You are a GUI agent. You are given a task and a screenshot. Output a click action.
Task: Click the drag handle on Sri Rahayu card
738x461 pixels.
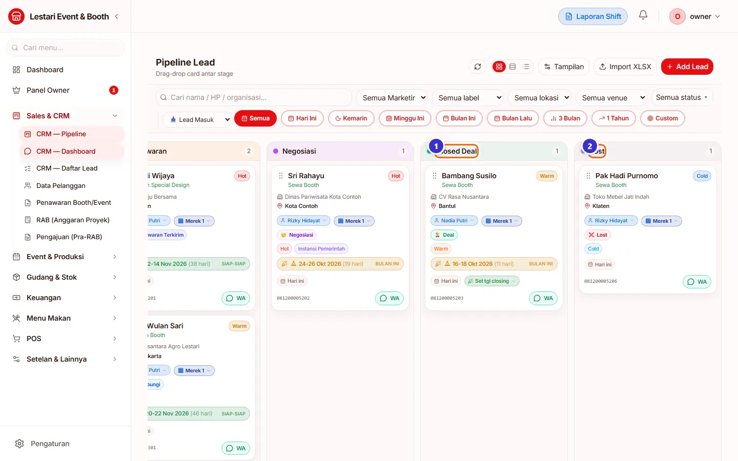coord(281,176)
